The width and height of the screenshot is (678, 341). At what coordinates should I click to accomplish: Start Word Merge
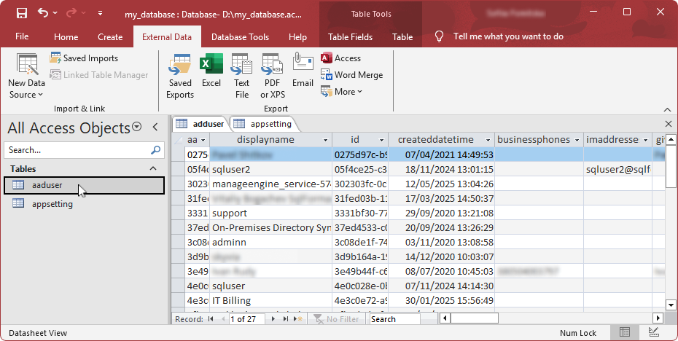tap(351, 75)
